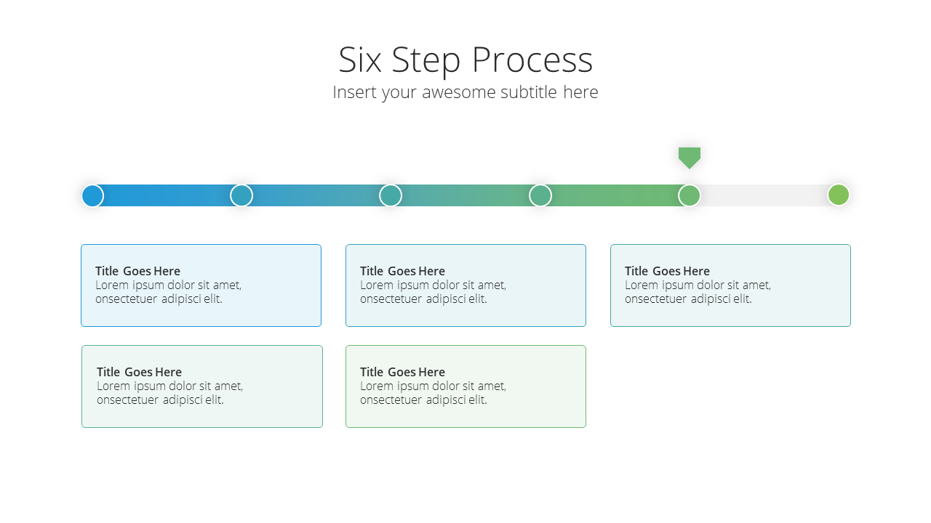
Task: Click the third teal step circle
Action: click(x=391, y=195)
